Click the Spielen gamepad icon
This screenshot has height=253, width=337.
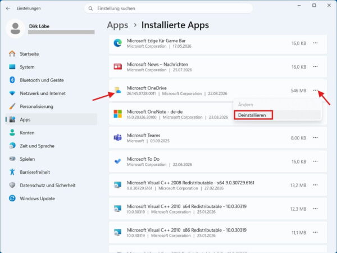click(12, 159)
